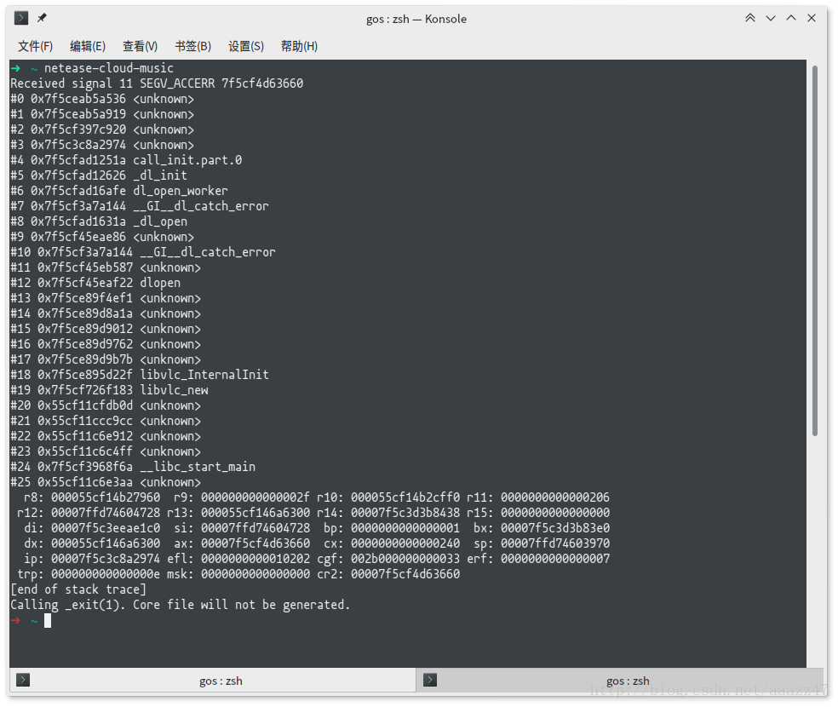The image size is (838, 707).
Task: Click stack frame #4 call_init.part.0
Action: point(126,160)
